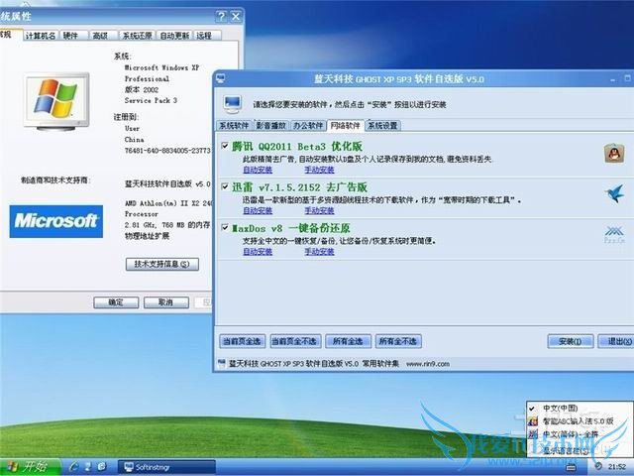Screen dimensions: 634x476
Task: Open the 办公软件 tab
Action: click(x=309, y=126)
